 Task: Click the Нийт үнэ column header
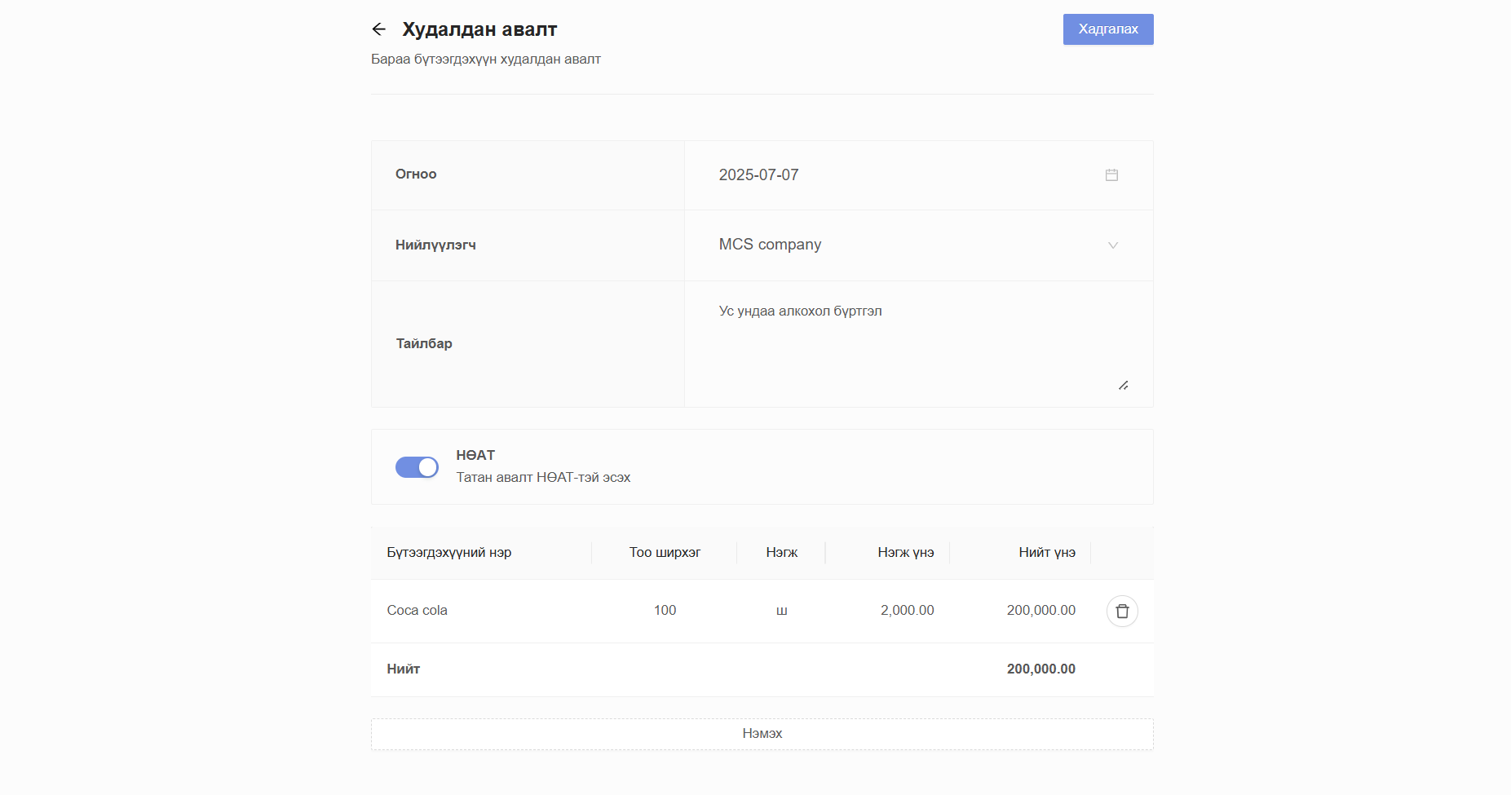[x=1046, y=553]
